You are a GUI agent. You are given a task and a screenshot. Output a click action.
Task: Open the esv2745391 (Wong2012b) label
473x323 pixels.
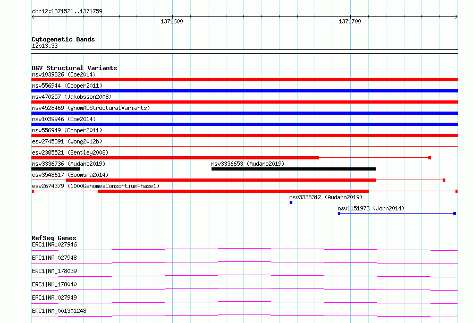point(67,141)
